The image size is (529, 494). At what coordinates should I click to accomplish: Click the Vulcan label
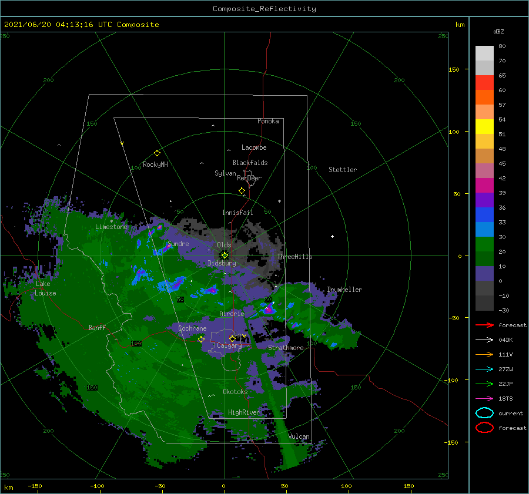click(299, 436)
